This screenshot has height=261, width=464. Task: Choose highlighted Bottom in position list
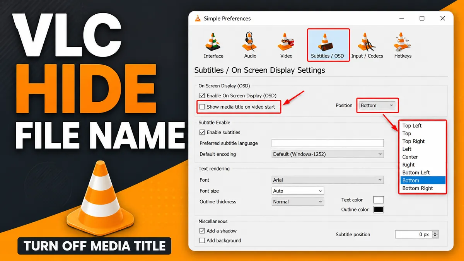coord(423,180)
